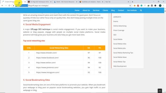Click the PA column header
The width and height of the screenshot is (166, 93).
[x=100, y=48]
